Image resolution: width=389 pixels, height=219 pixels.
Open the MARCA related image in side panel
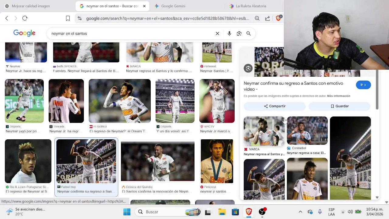[264, 131]
